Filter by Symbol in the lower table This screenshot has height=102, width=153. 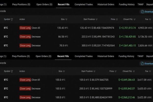[x=12, y=71]
